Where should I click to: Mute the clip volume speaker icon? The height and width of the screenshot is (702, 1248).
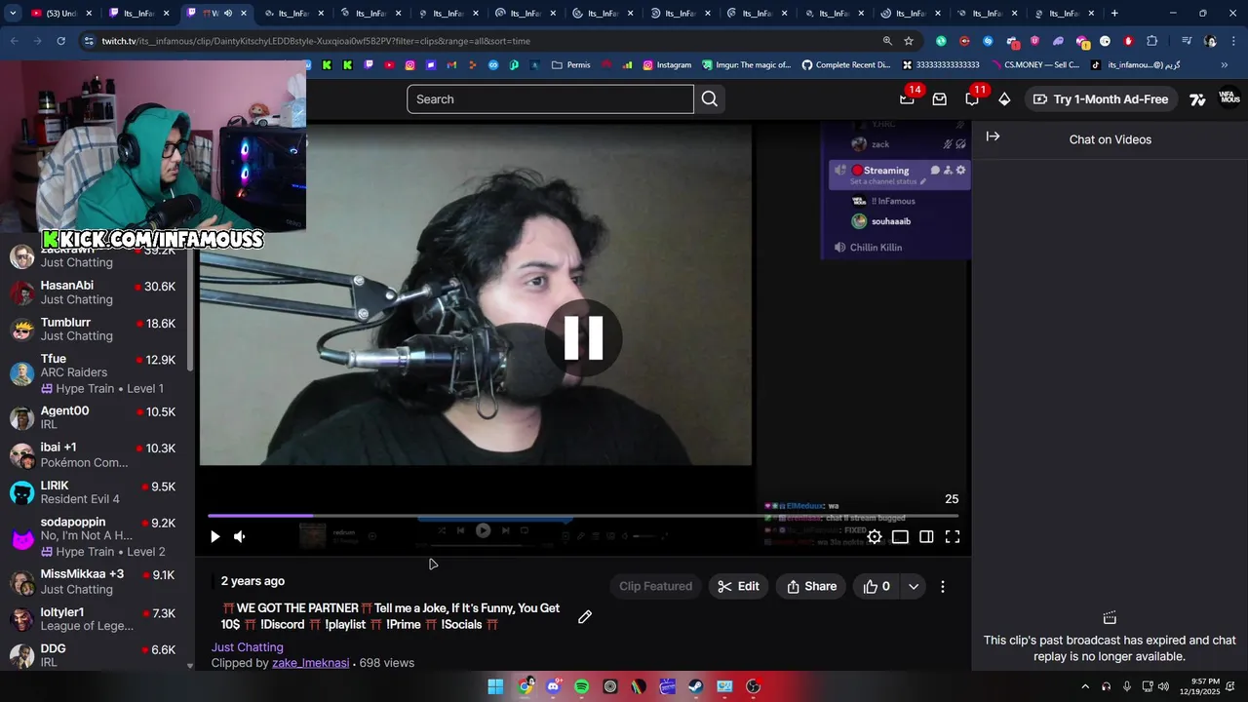click(x=240, y=536)
